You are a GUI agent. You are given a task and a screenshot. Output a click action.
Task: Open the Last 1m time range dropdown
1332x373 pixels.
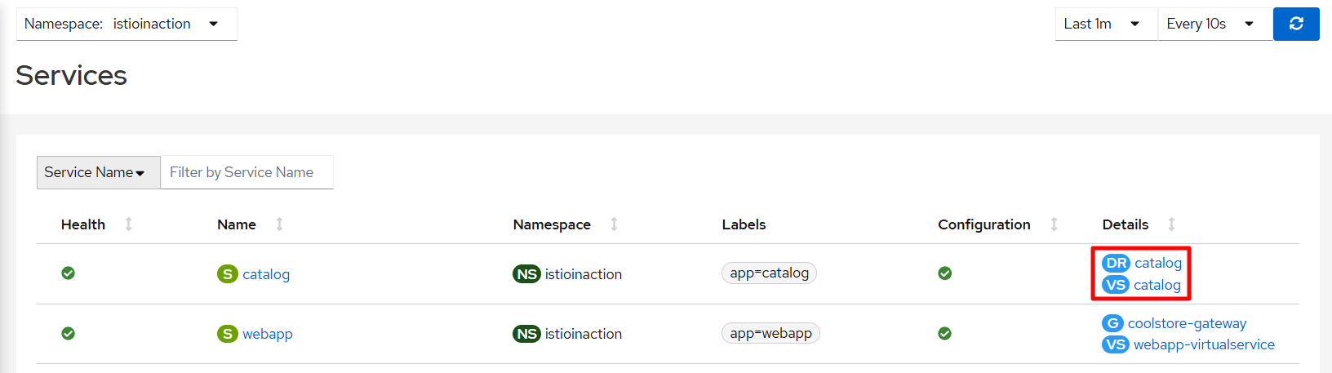(x=1106, y=24)
